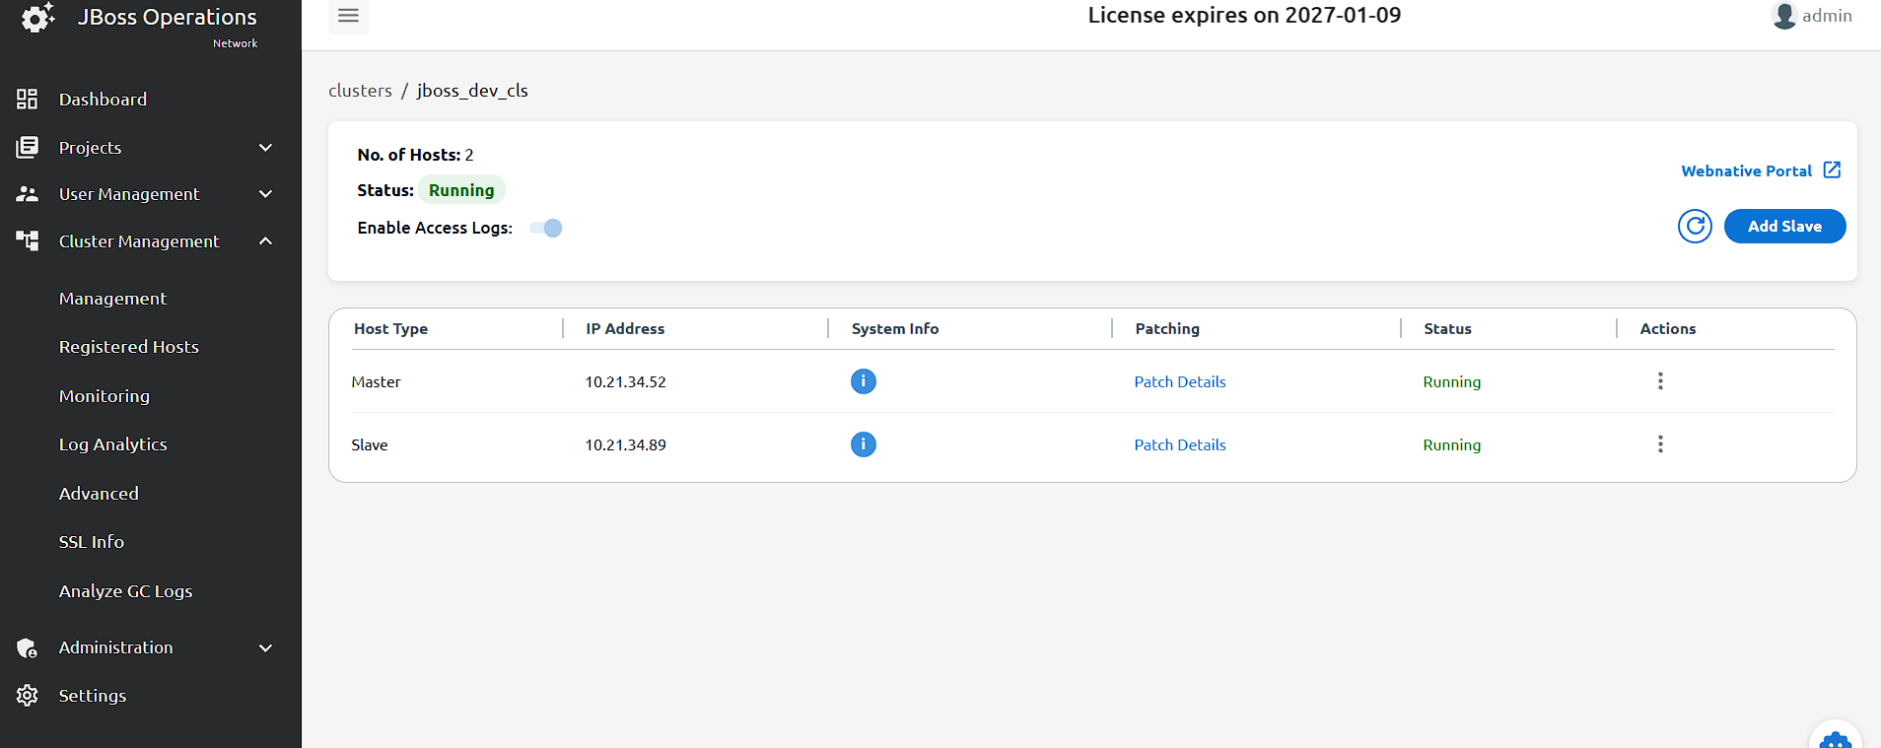Collapse the Cluster Management chevron
The width and height of the screenshot is (1881, 748).
265,240
